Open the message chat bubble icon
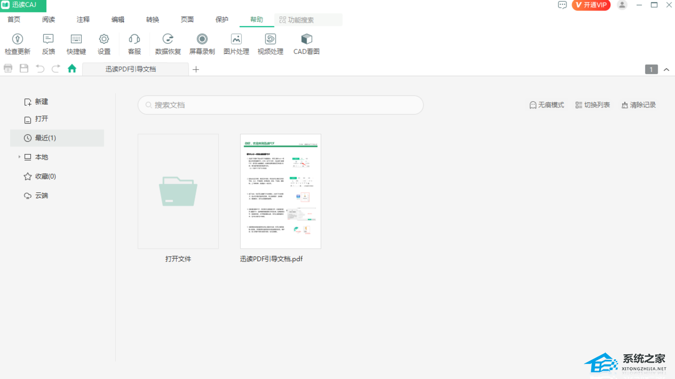Screen dimensions: 675x379 point(562,5)
